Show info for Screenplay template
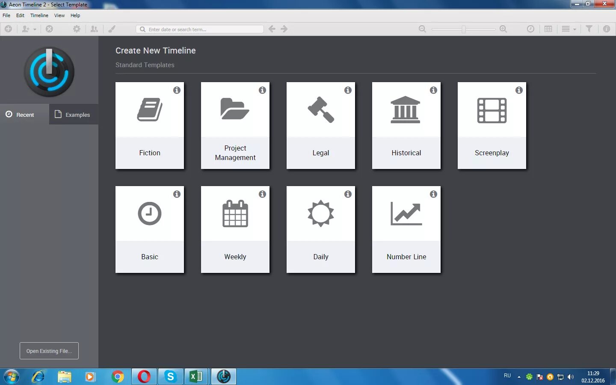The image size is (616, 385). 519,90
